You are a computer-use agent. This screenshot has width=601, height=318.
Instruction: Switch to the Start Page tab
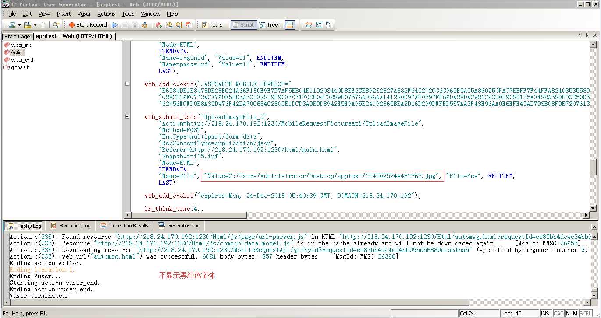[x=17, y=36]
